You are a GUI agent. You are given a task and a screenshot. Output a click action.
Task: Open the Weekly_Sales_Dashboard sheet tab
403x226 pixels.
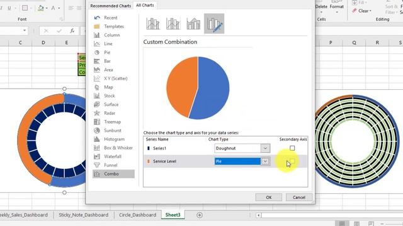24,215
